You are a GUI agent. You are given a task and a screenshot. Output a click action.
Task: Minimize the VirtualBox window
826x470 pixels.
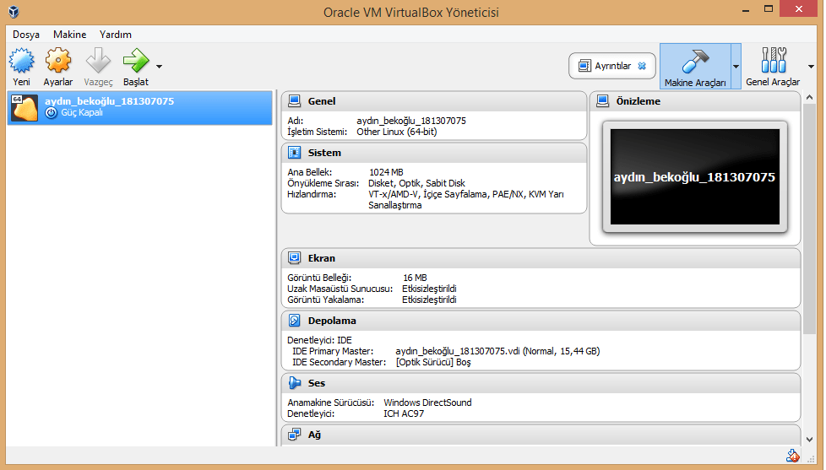point(746,9)
